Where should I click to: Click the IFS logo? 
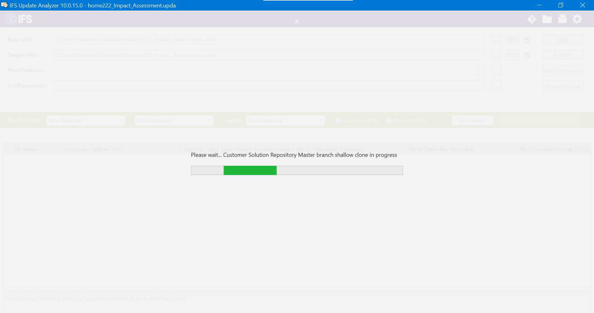18,19
